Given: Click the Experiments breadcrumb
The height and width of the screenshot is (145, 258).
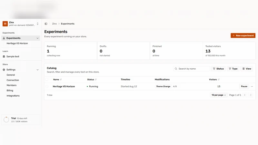Looking at the screenshot, I should (x=68, y=24).
